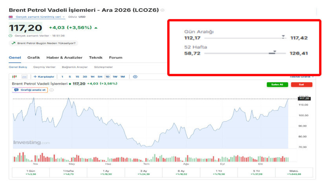Select the candlestick chart type icon
The height and width of the screenshot is (181, 322).
point(15,77)
